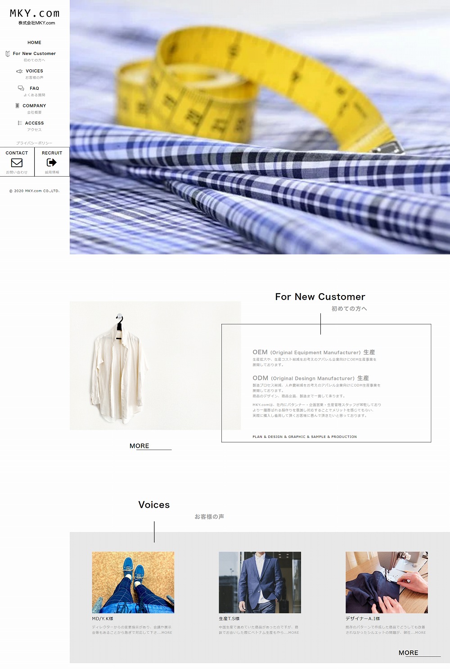Click MORE at the bottom of Voices
The height and width of the screenshot is (669, 450).
click(x=409, y=652)
